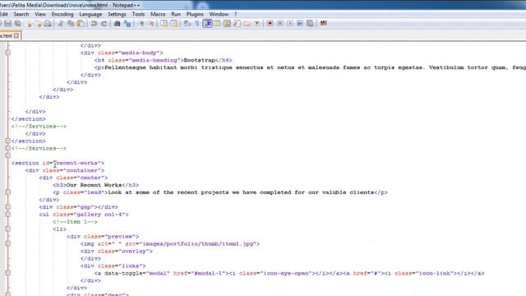Toggle the highlighted indent guide button
The image size is (526, 296).
coord(208,24)
